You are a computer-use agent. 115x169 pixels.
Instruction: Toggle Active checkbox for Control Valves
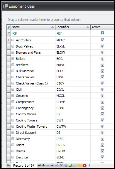(x=102, y=114)
